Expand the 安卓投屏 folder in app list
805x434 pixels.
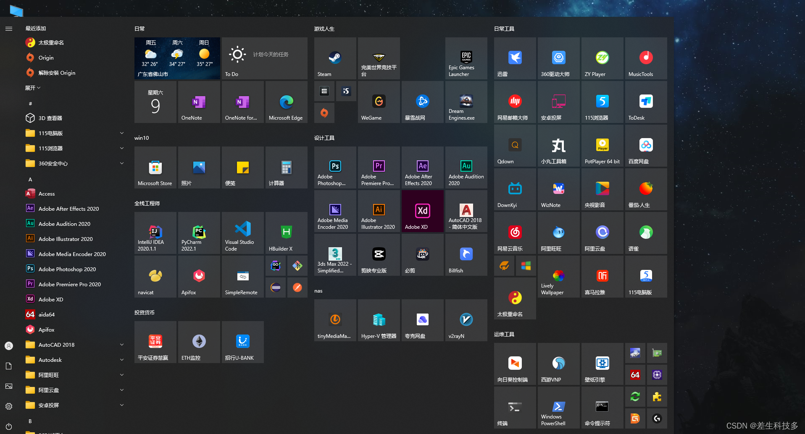point(75,405)
